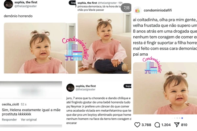Tap the paper plane share icon
The image size is (197, 131).
[177, 125]
